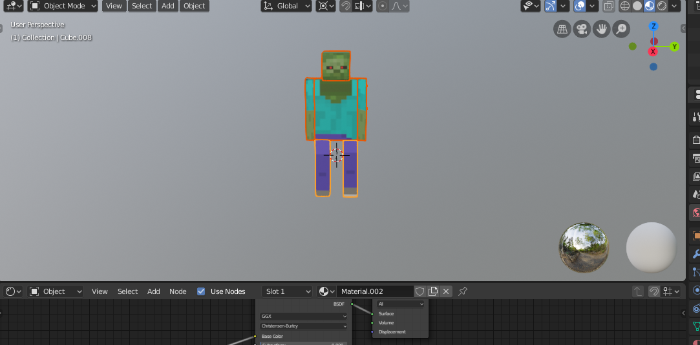Toggle snapping magnet icon
The width and height of the screenshot is (700, 345).
pos(346,6)
